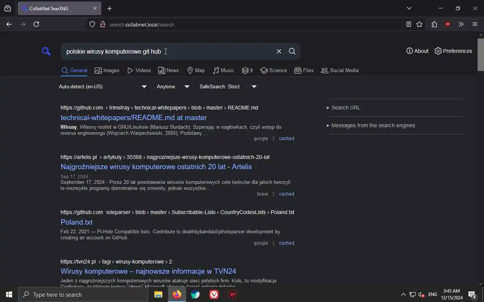Toggle reader view icon
This screenshot has height=302, width=484.
point(408,25)
